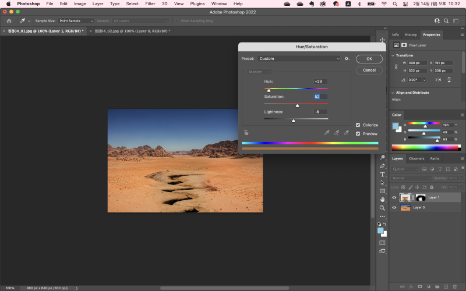
Task: Click the on-image adjustment hand icon
Action: tap(246, 132)
